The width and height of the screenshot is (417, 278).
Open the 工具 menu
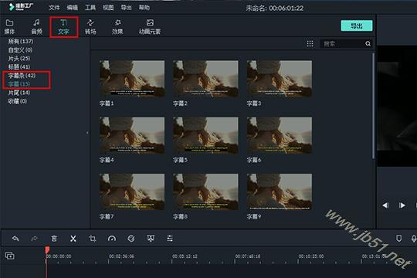(x=90, y=8)
